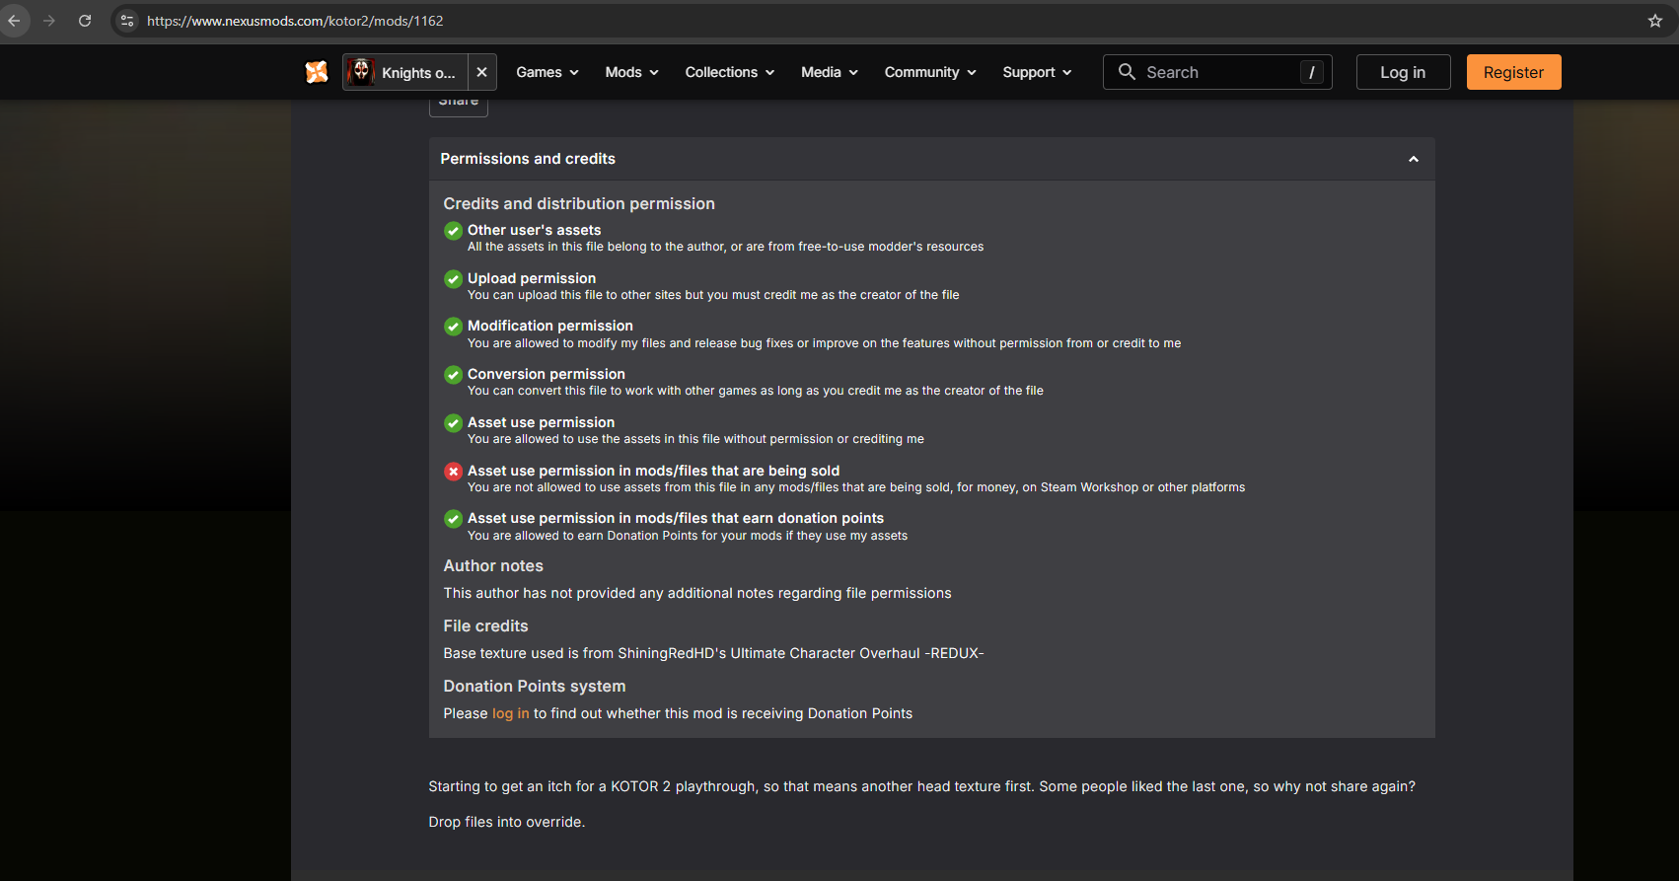Click the green check beside Upload permission
Viewport: 1679px width, 881px height.
[453, 279]
